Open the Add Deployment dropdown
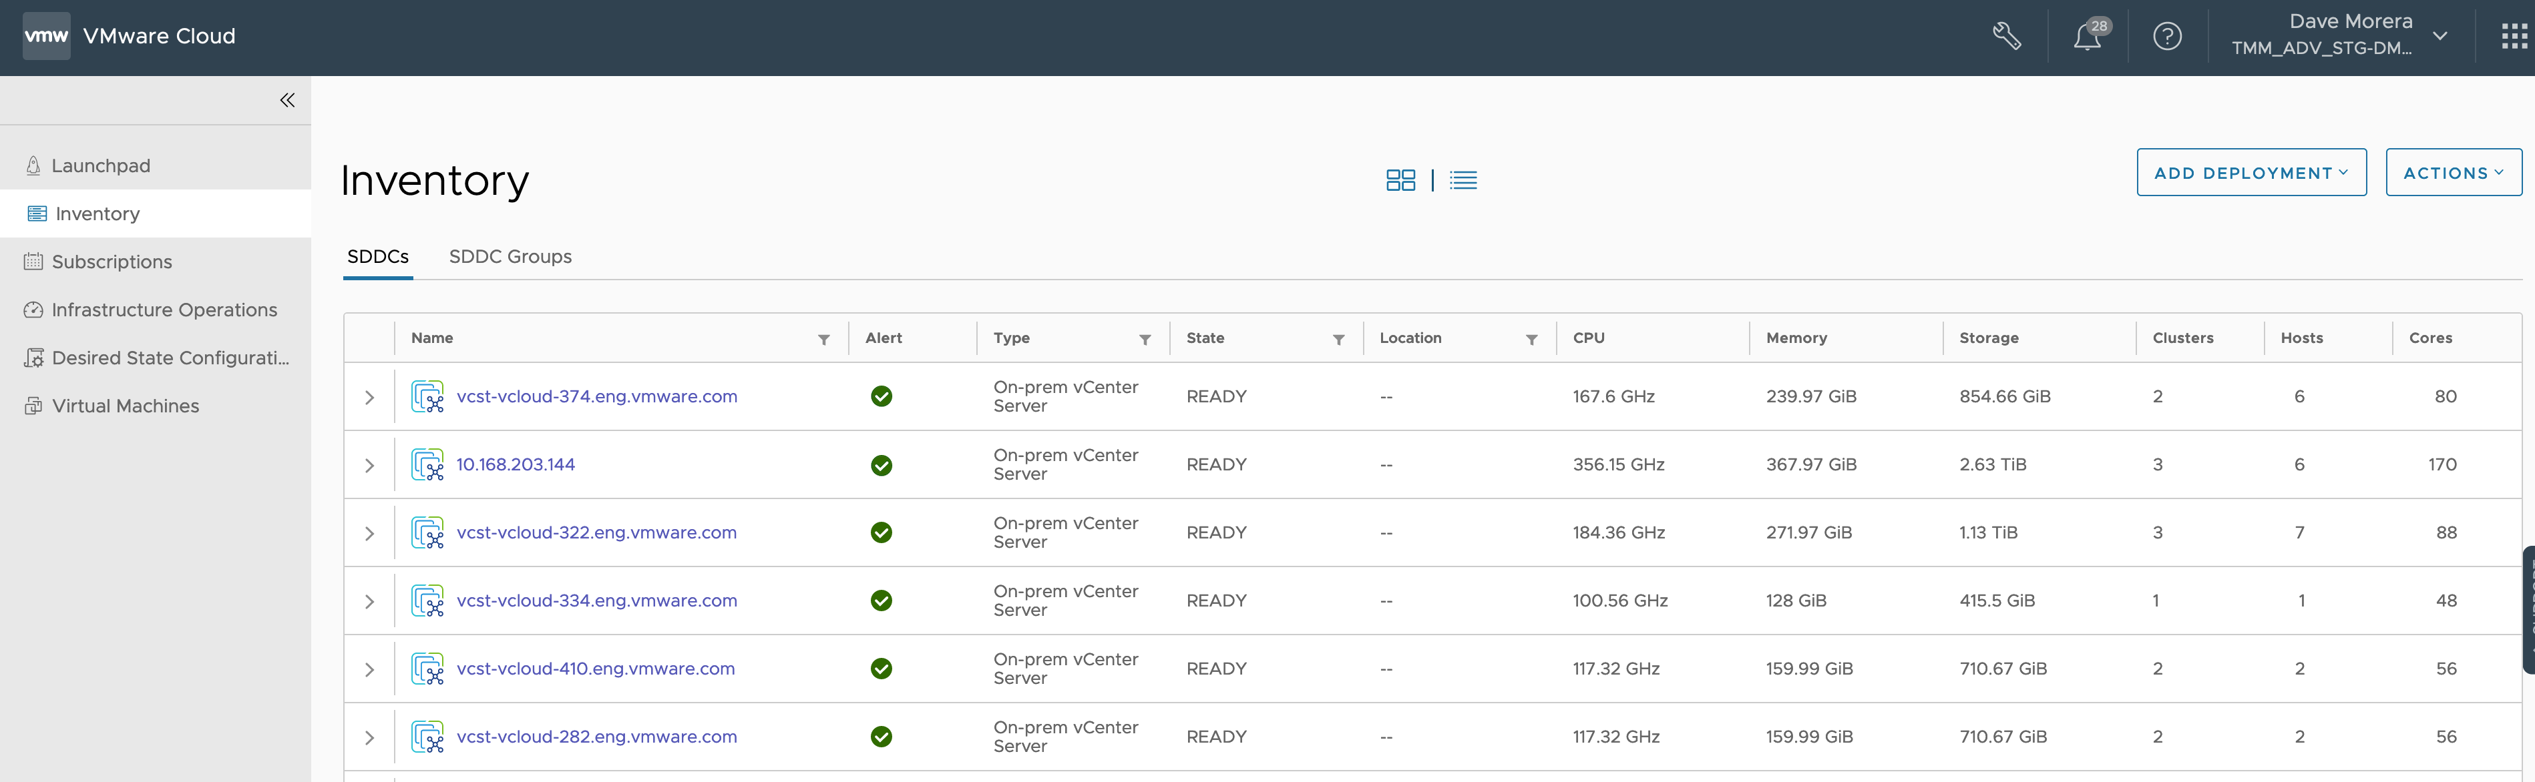This screenshot has width=2535, height=782. 2251,173
